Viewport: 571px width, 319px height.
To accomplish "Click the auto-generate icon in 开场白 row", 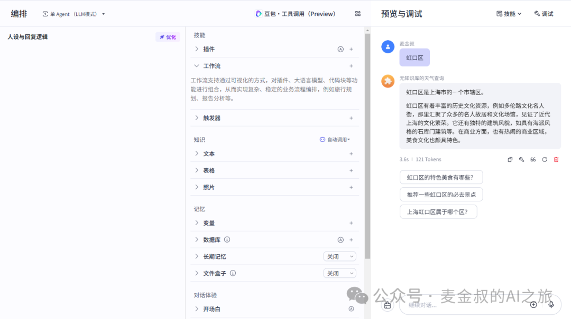I will 351,309.
